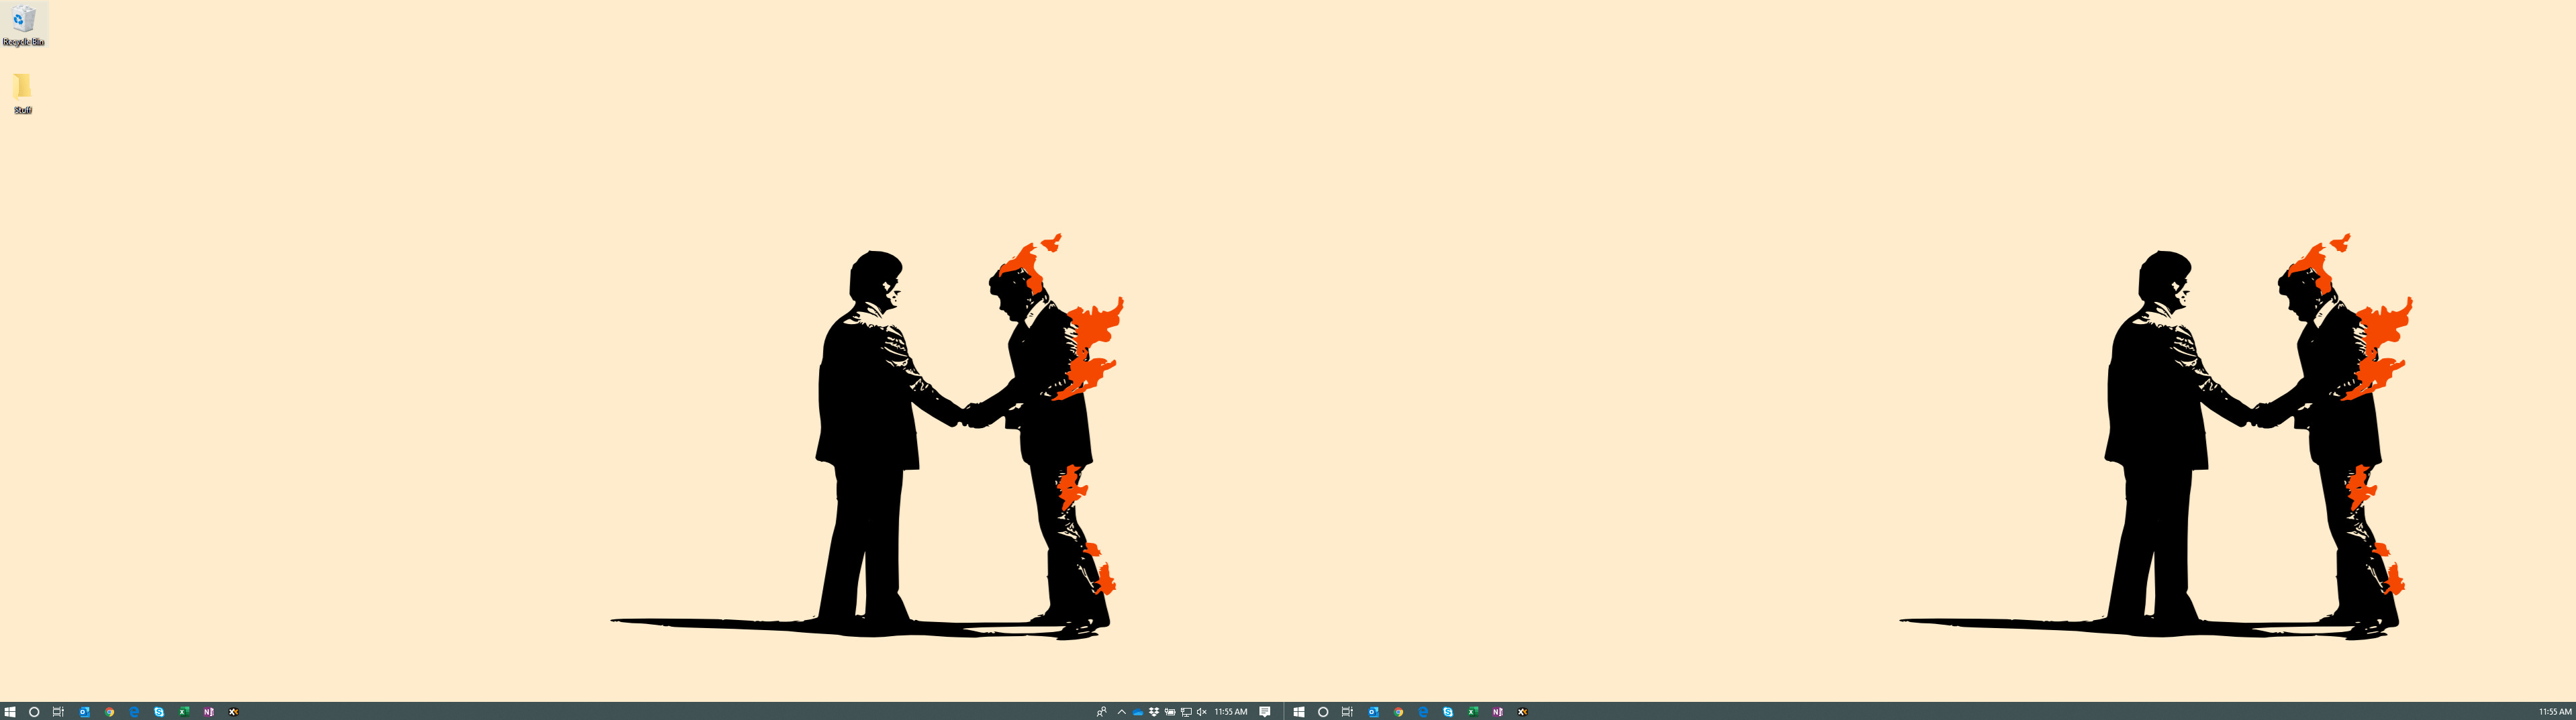2576x720 pixels.
Task: Select the Stuff folder on desktop
Action: [x=23, y=93]
